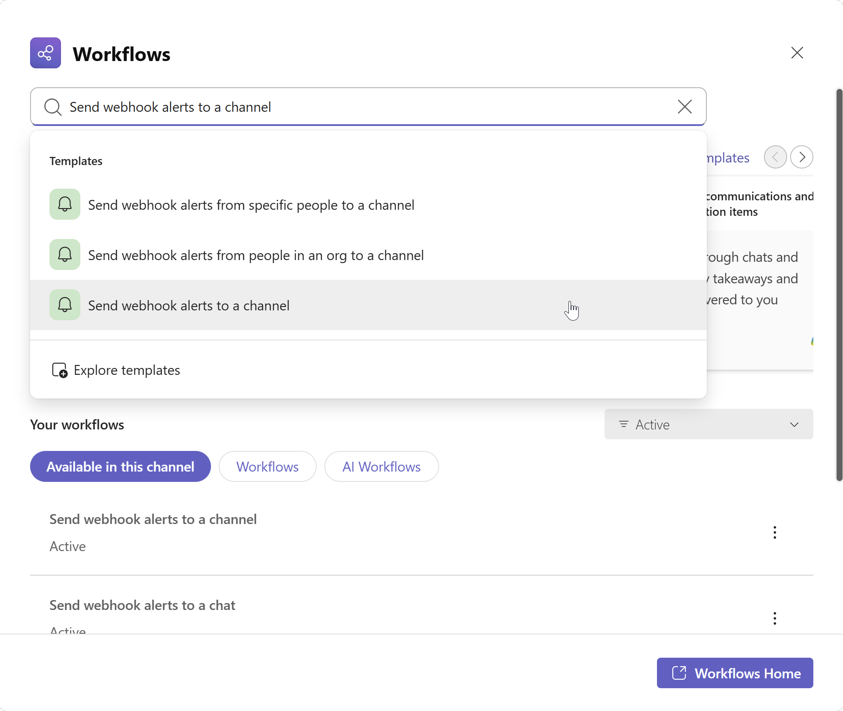Click the Workflows Home button
Screen dimensions: 843x711
click(x=735, y=673)
